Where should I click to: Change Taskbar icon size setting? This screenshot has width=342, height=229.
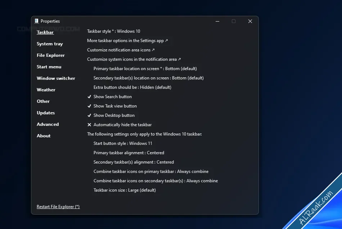[x=125, y=190]
